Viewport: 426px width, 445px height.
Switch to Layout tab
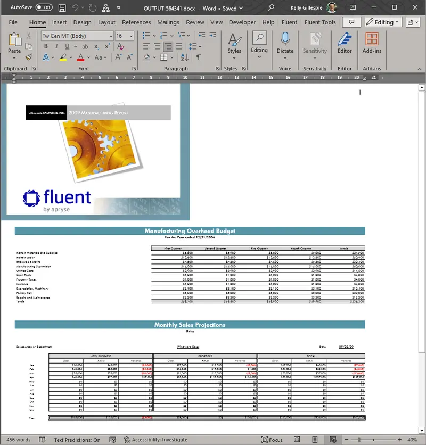[x=106, y=22]
